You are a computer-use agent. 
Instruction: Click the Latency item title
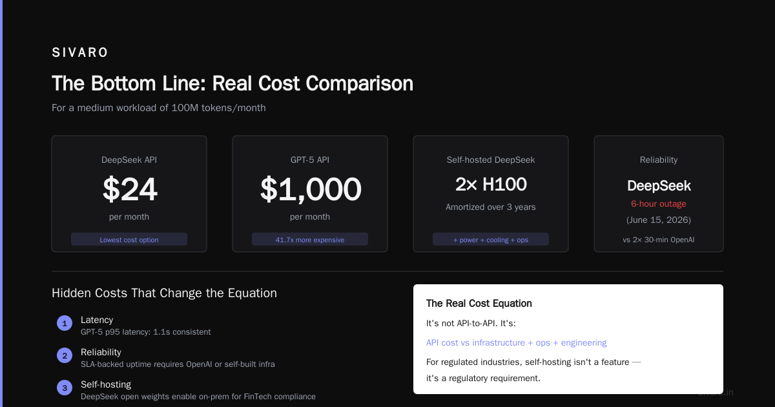tap(97, 320)
